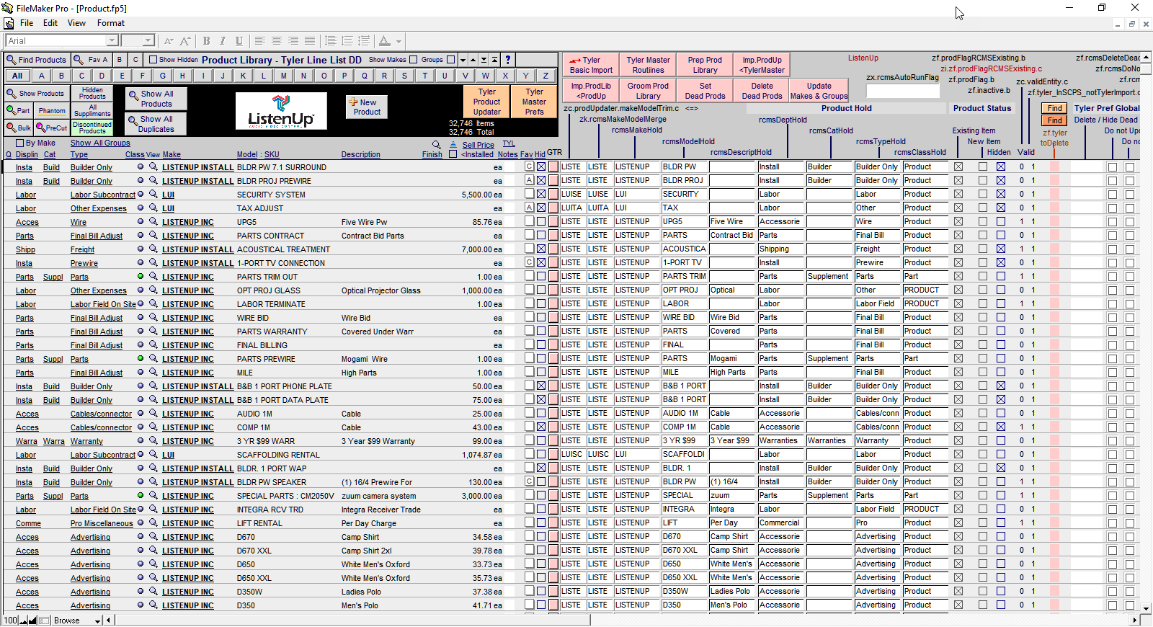Screen dimensions: 1153x627
Task: Decrease font size with the small A icon
Action: click(169, 41)
